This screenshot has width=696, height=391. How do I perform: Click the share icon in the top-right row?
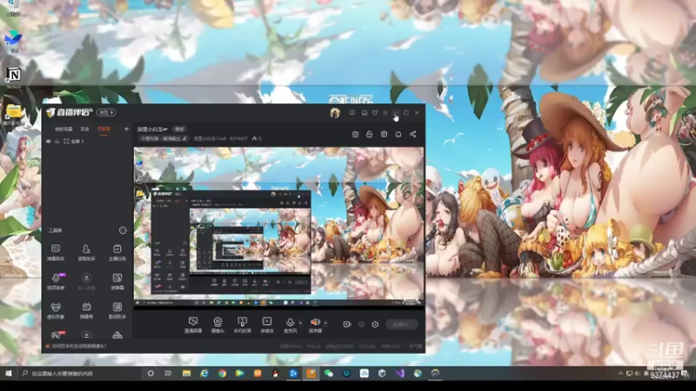tap(412, 135)
